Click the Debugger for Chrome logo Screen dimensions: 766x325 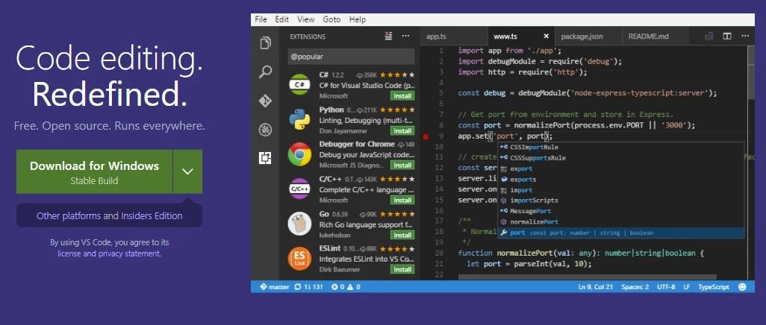(299, 155)
